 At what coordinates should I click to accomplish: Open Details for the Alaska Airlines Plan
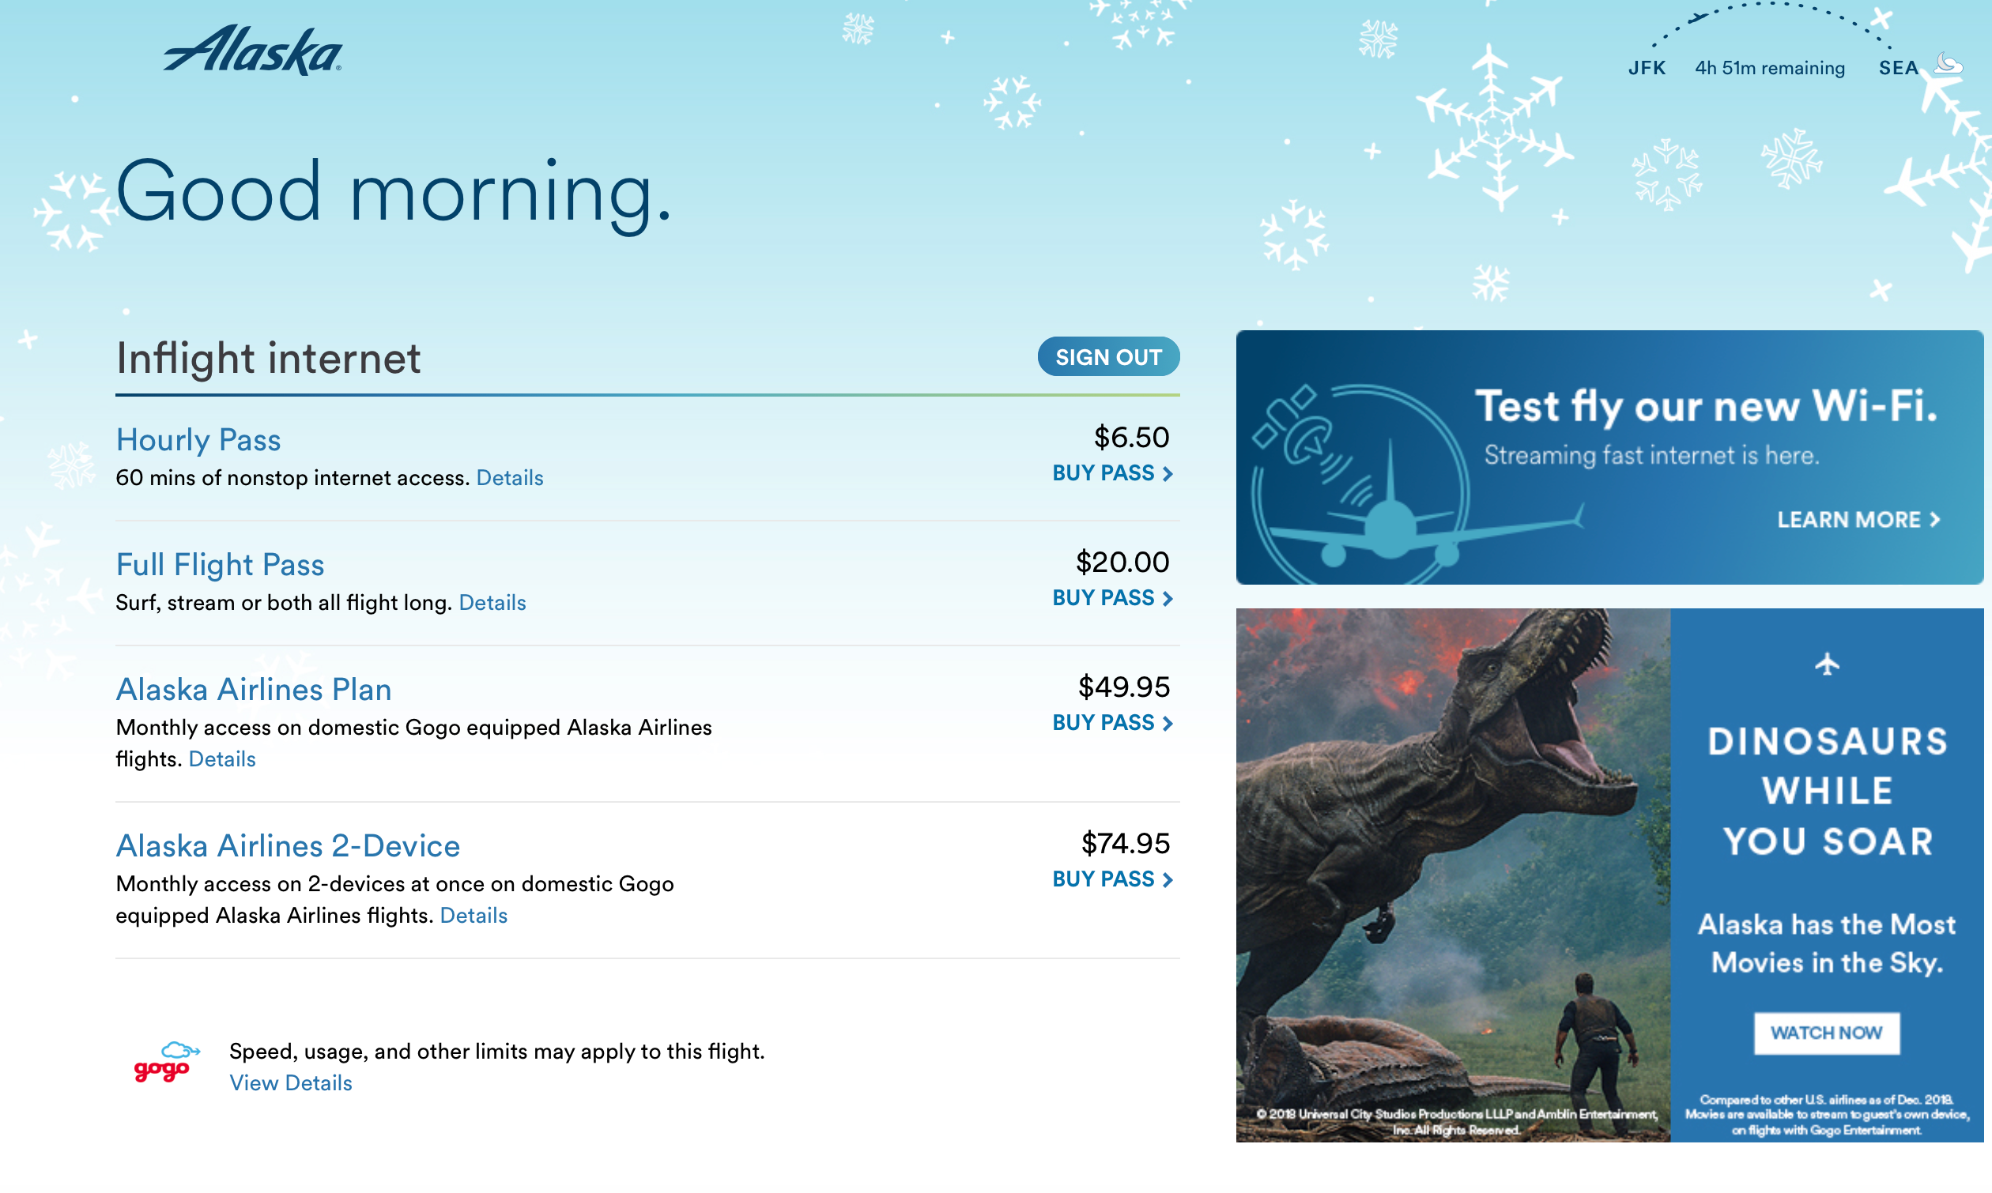[x=222, y=760]
